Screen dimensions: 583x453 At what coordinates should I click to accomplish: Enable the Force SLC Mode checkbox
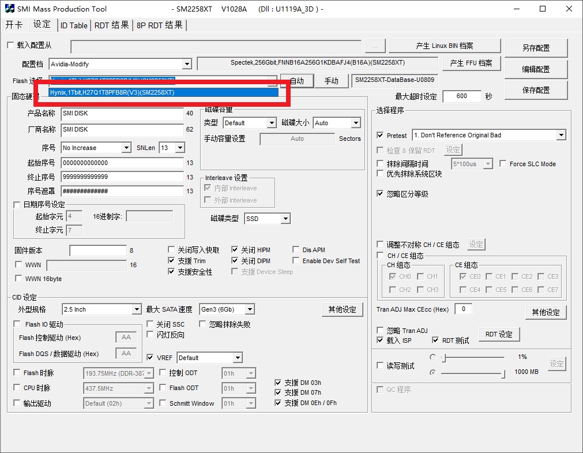tap(503, 164)
